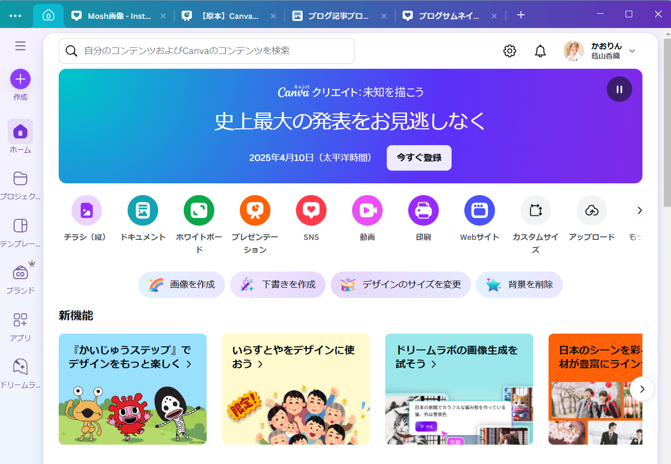Viewport: 671px width, 464px height.
Task: Open the アップロード icon
Action: 591,210
